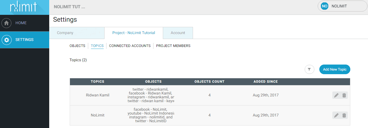Select the TOPICS sub-tab
The image size is (368, 128).
(x=97, y=46)
